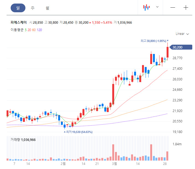The image size is (195, 169).
Task: Click the 27,400 price axis label
Action: coord(177,69)
